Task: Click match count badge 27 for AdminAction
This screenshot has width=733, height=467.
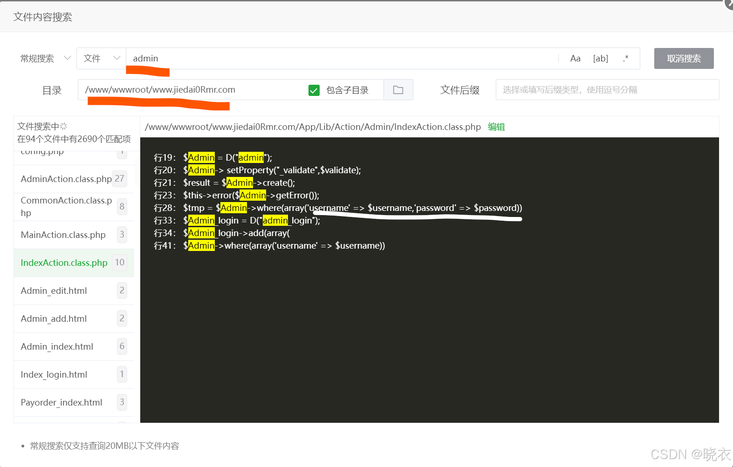Action: pos(120,179)
